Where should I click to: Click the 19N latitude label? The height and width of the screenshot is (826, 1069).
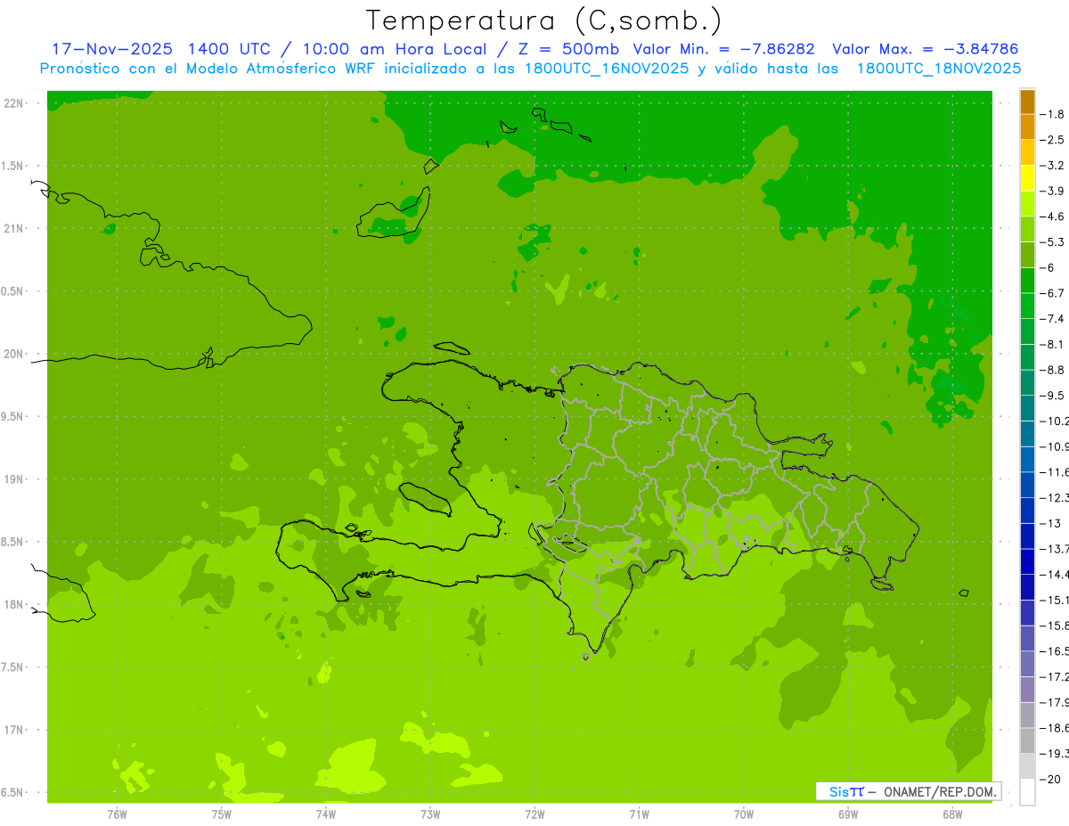point(15,479)
